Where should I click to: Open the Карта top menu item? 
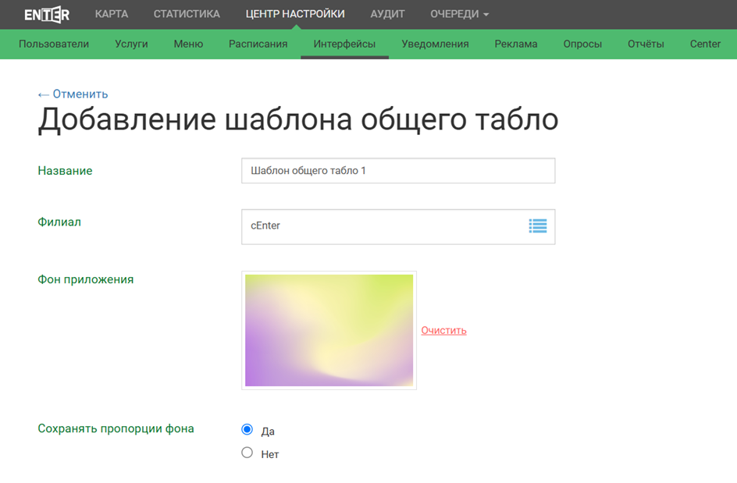(111, 14)
